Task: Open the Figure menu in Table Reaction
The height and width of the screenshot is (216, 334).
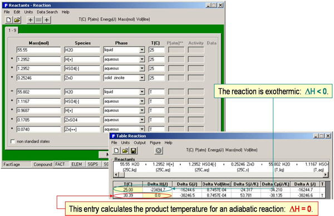Action: point(155,143)
